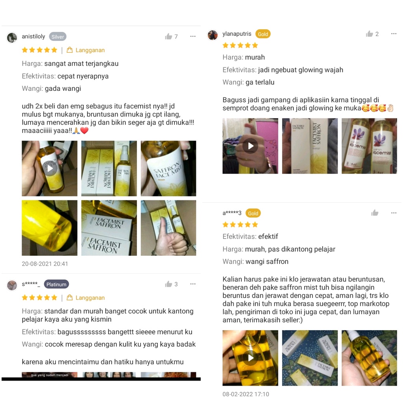Like s*****_ Platinum review thumbs-up
The height and width of the screenshot is (403, 403).
168,284
